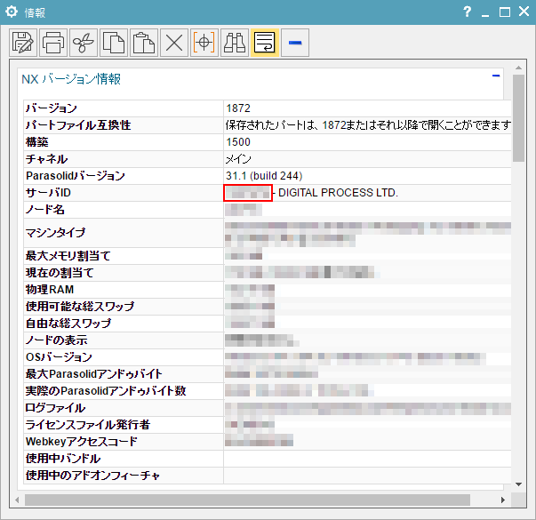536x520 pixels.
Task: Click the Print icon
Action: click(x=53, y=43)
